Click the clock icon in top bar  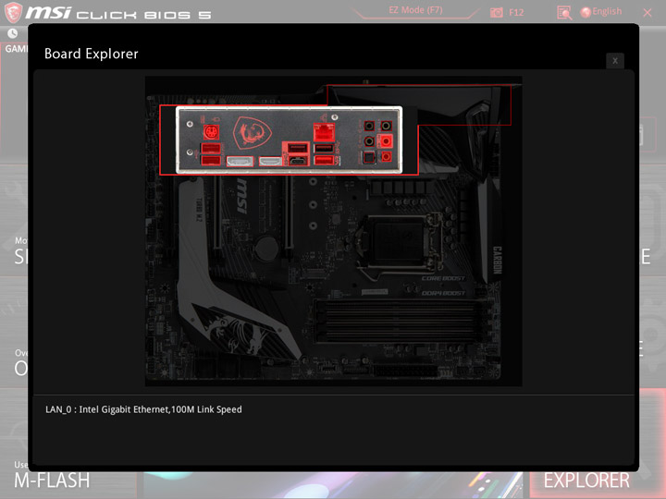[13, 33]
